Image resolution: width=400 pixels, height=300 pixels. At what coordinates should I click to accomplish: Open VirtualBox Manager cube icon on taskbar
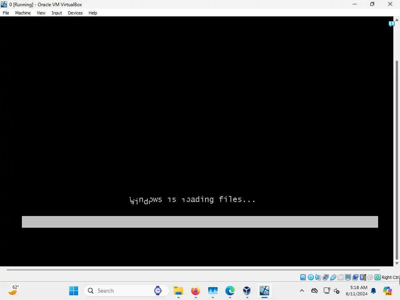pyautogui.click(x=247, y=291)
